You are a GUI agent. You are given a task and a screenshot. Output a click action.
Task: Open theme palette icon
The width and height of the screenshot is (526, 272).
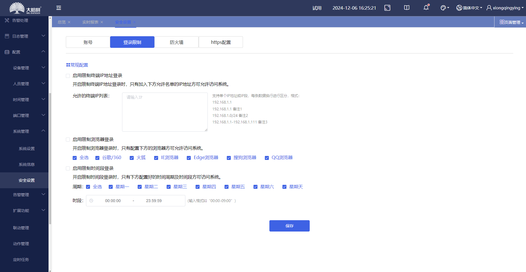click(443, 8)
